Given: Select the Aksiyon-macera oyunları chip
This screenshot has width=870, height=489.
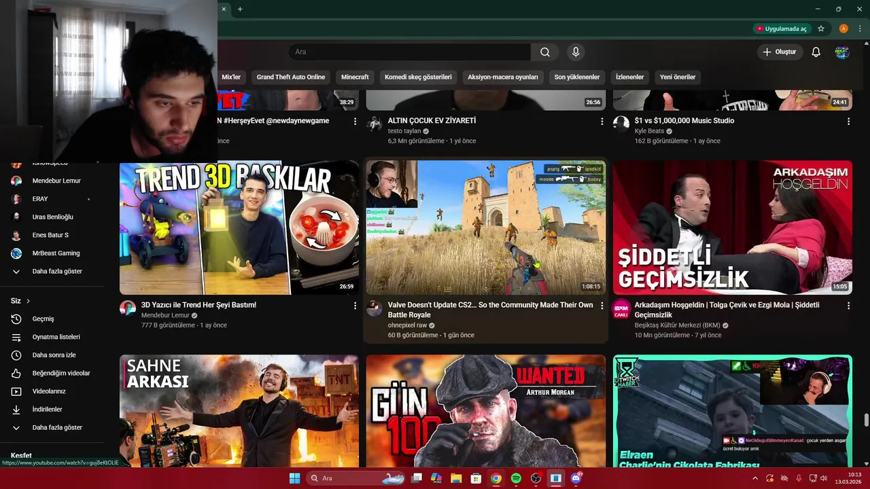Looking at the screenshot, I should coord(503,77).
